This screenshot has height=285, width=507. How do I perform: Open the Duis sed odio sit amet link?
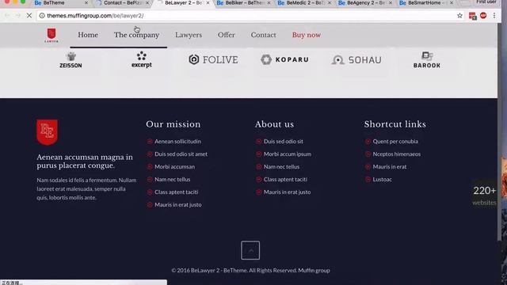[x=181, y=154]
